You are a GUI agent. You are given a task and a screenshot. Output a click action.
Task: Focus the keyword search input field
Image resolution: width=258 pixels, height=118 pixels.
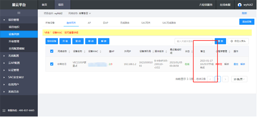pos(193,41)
